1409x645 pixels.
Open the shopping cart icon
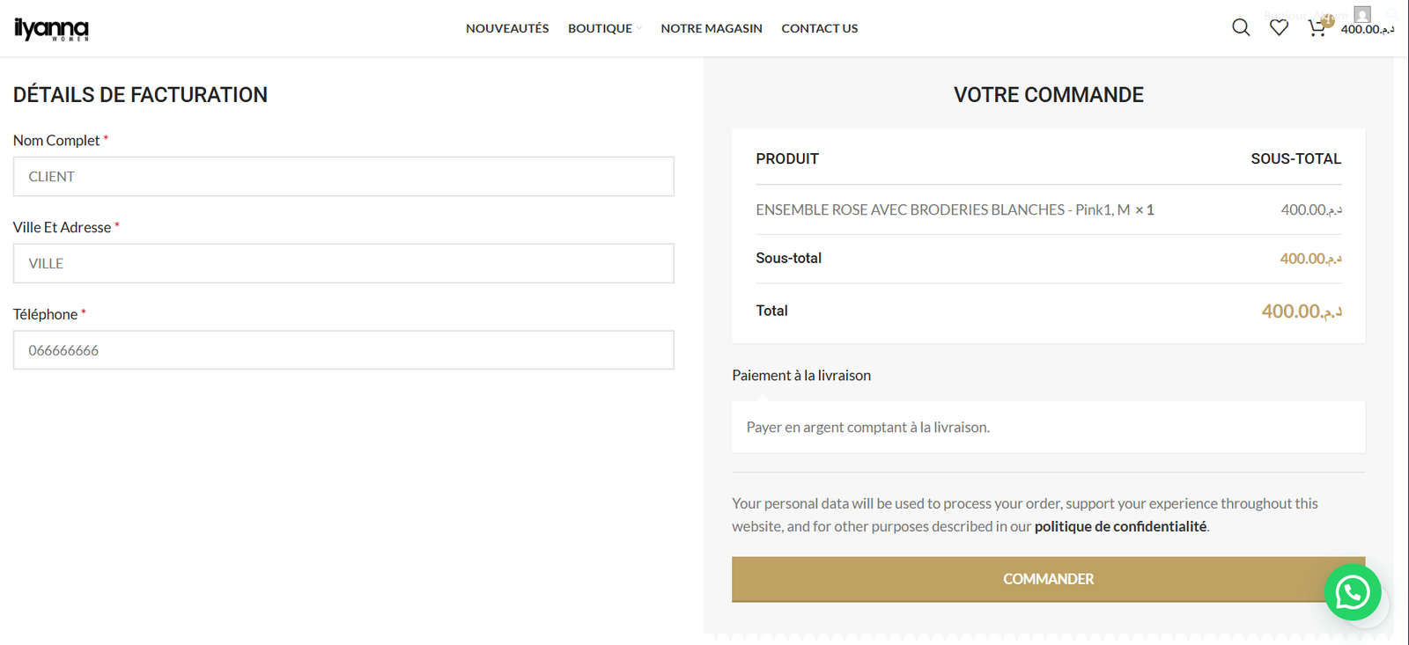1316,29
